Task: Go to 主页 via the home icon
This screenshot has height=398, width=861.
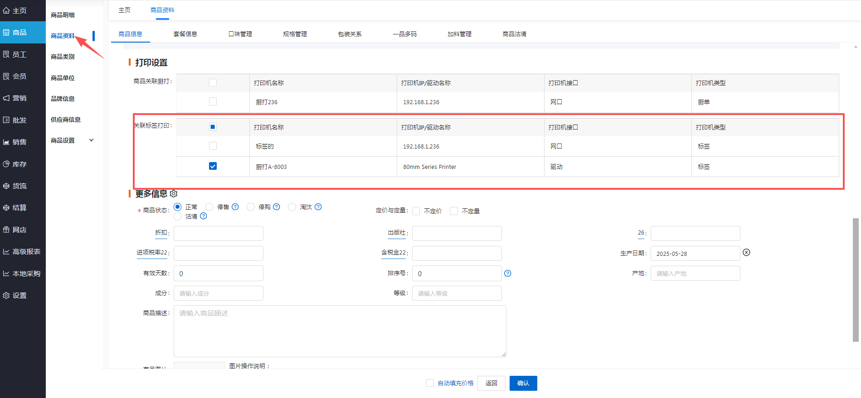Action: click(x=6, y=10)
